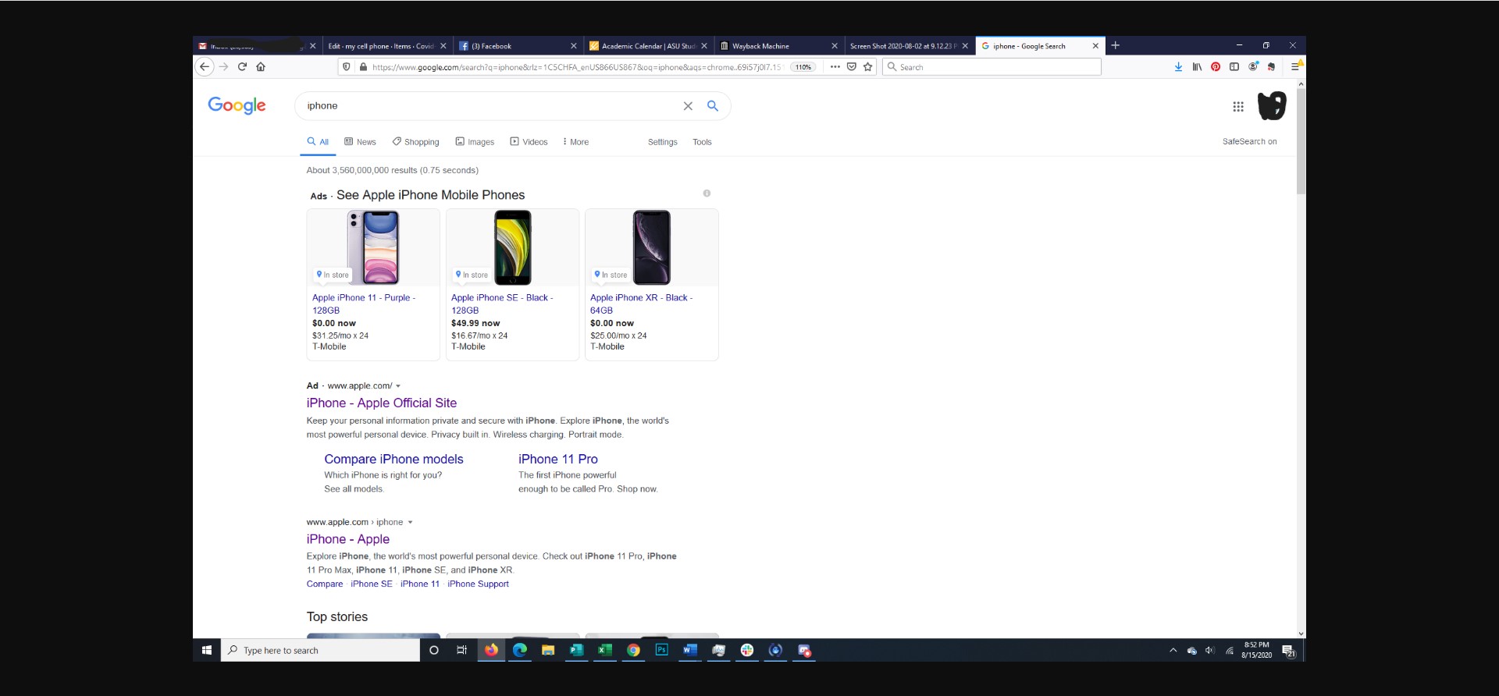Open the page actions three-dots menu
Viewport: 1499px width, 696px height.
point(835,67)
